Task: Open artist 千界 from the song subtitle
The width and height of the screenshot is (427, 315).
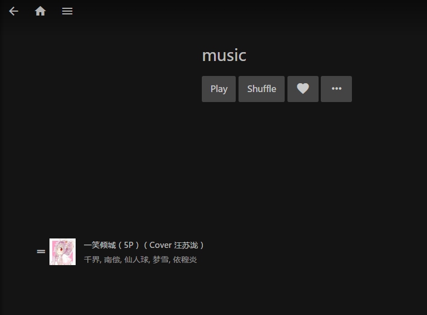Action: pos(92,260)
